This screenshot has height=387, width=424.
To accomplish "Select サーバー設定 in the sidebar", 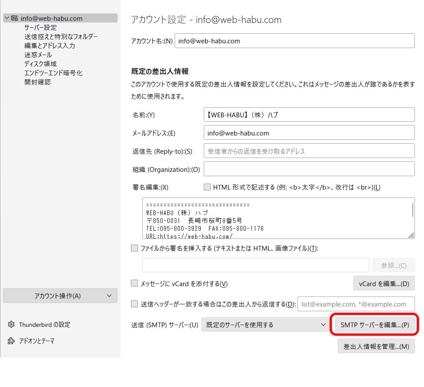I will tap(40, 27).
